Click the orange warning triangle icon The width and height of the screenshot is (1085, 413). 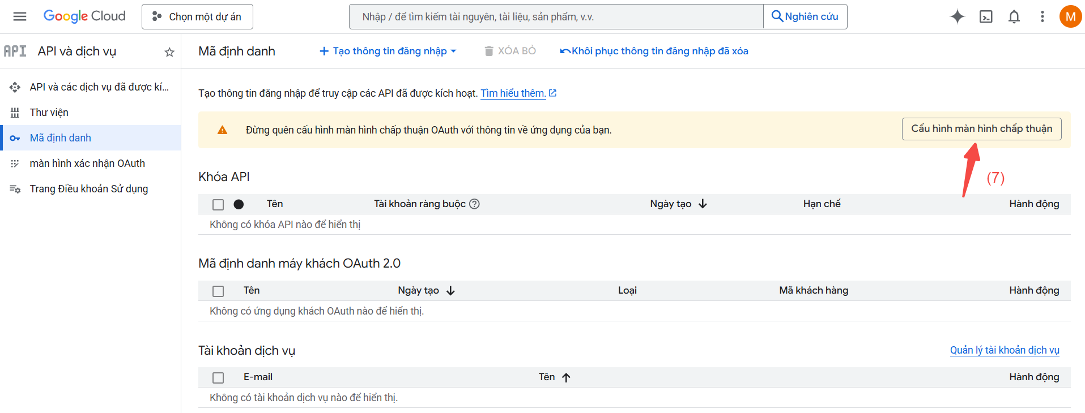pos(222,130)
